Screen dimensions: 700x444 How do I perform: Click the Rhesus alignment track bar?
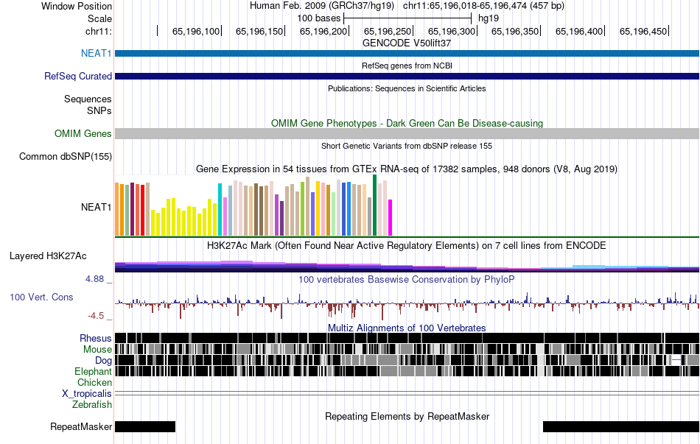point(407,338)
